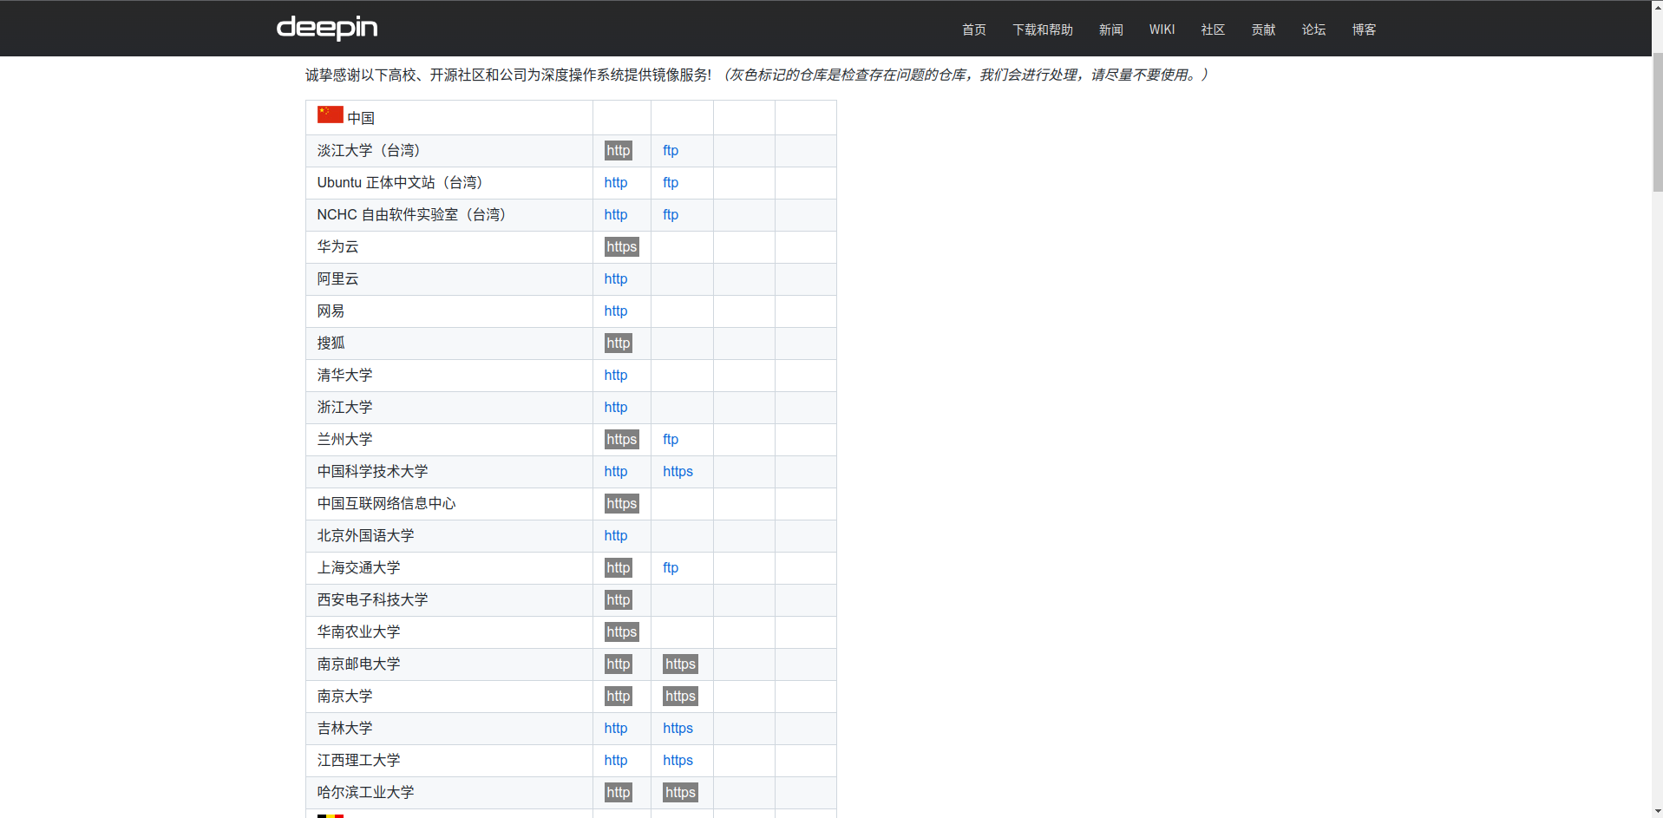This screenshot has height=818, width=1663.
Task: Click the deepin logo
Action: coord(327,28)
